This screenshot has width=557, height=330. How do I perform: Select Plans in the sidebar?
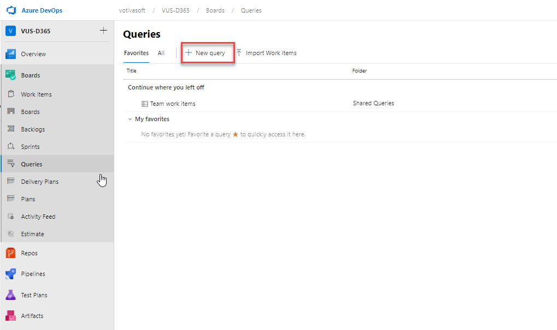pyautogui.click(x=28, y=199)
